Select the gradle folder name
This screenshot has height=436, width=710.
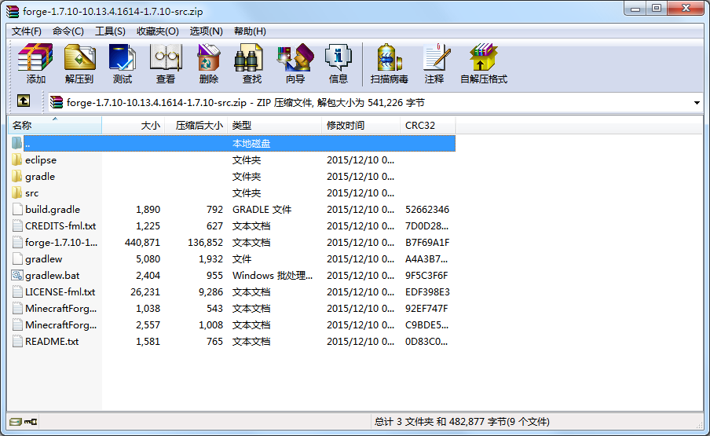(x=40, y=177)
